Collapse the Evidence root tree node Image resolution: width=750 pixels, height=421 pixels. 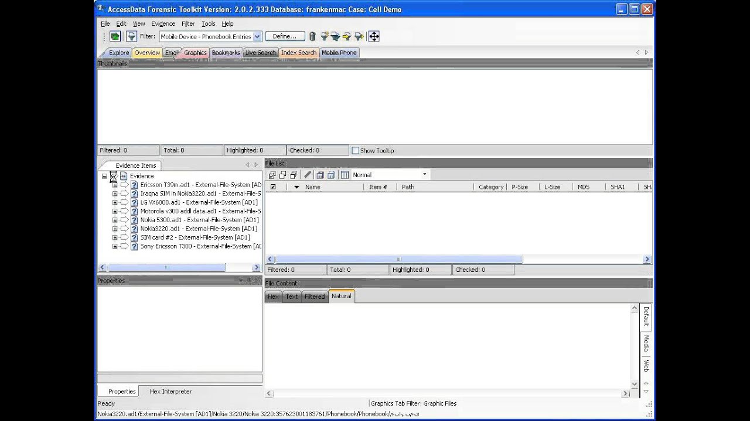pyautogui.click(x=104, y=176)
